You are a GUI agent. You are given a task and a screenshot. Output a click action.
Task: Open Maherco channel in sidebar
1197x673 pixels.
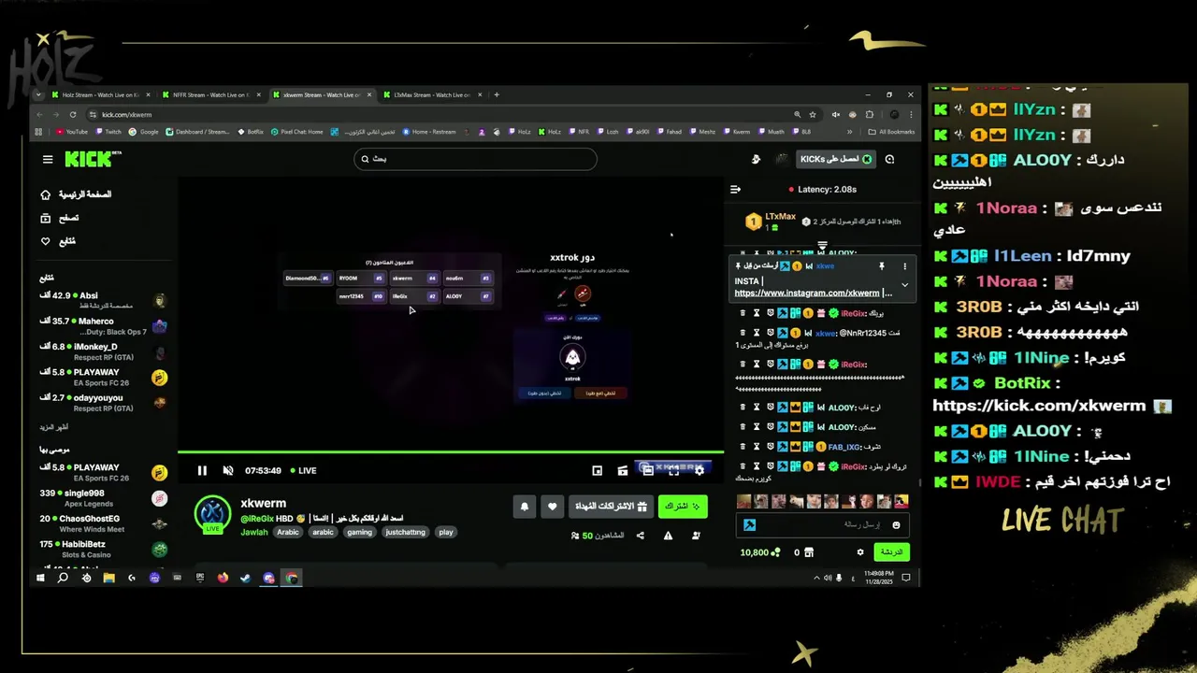pos(103,326)
